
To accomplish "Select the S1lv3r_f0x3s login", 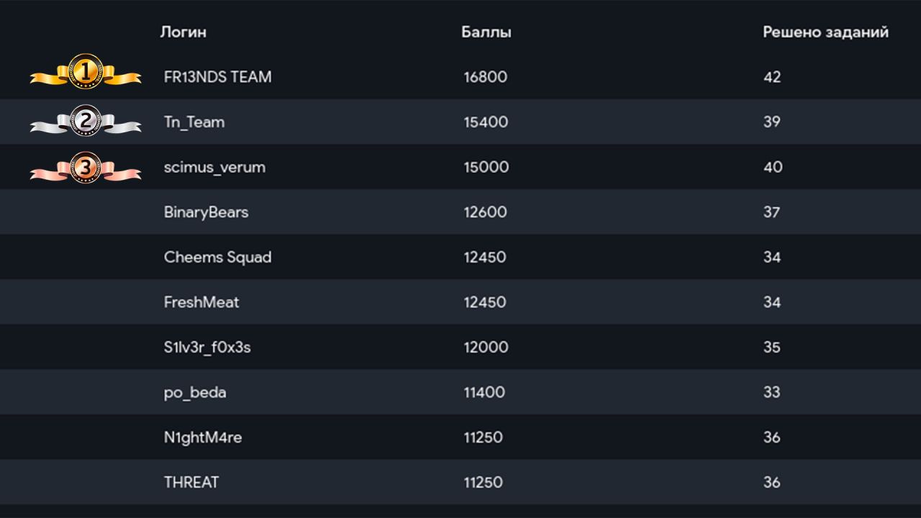I will (x=207, y=347).
